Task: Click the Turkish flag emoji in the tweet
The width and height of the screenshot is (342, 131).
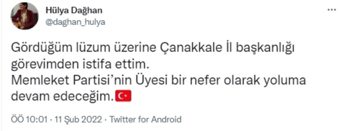Action: click(123, 96)
